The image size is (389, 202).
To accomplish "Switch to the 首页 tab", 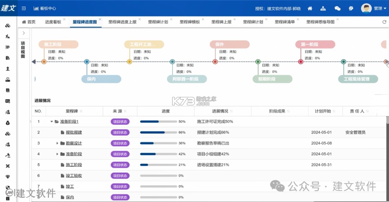I will [29, 22].
